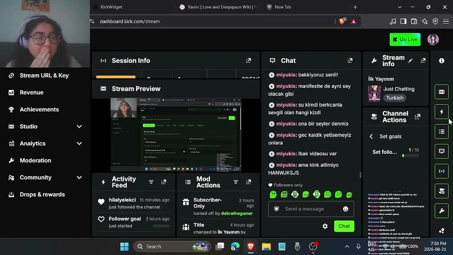This screenshot has width=453, height=255.
Task: Pop out the Activity Feed panel
Action: point(164,182)
